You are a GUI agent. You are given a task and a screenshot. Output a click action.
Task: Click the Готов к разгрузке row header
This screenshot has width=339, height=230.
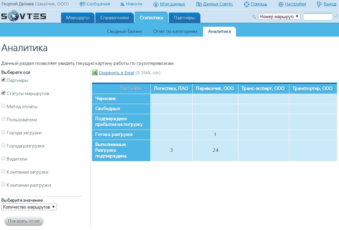point(121,135)
